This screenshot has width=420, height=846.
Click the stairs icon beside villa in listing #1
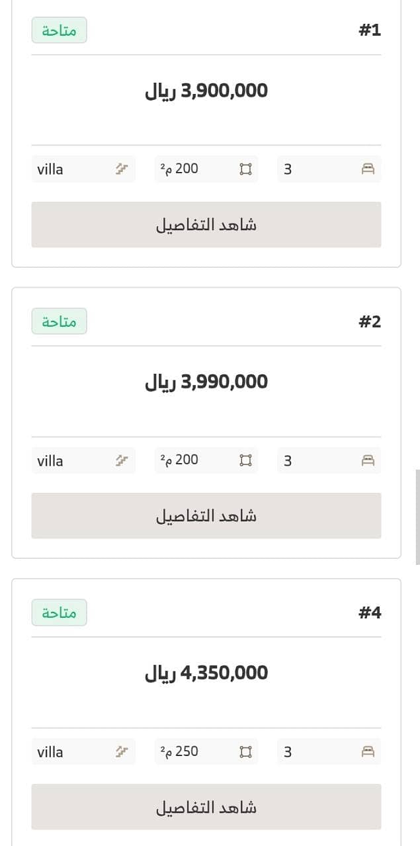click(x=121, y=169)
